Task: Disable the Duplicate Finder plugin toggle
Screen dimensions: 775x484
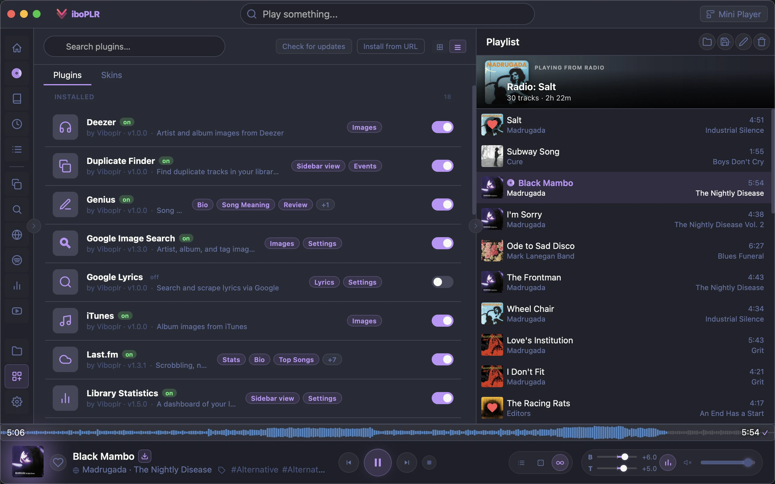Action: click(x=442, y=166)
